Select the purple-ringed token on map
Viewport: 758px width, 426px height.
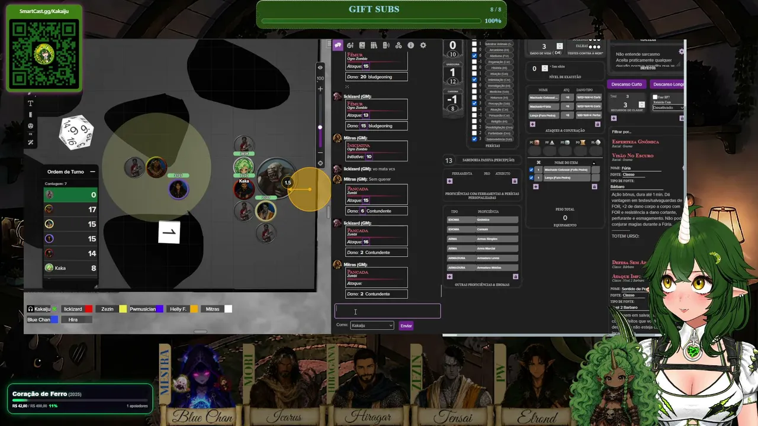coord(178,189)
